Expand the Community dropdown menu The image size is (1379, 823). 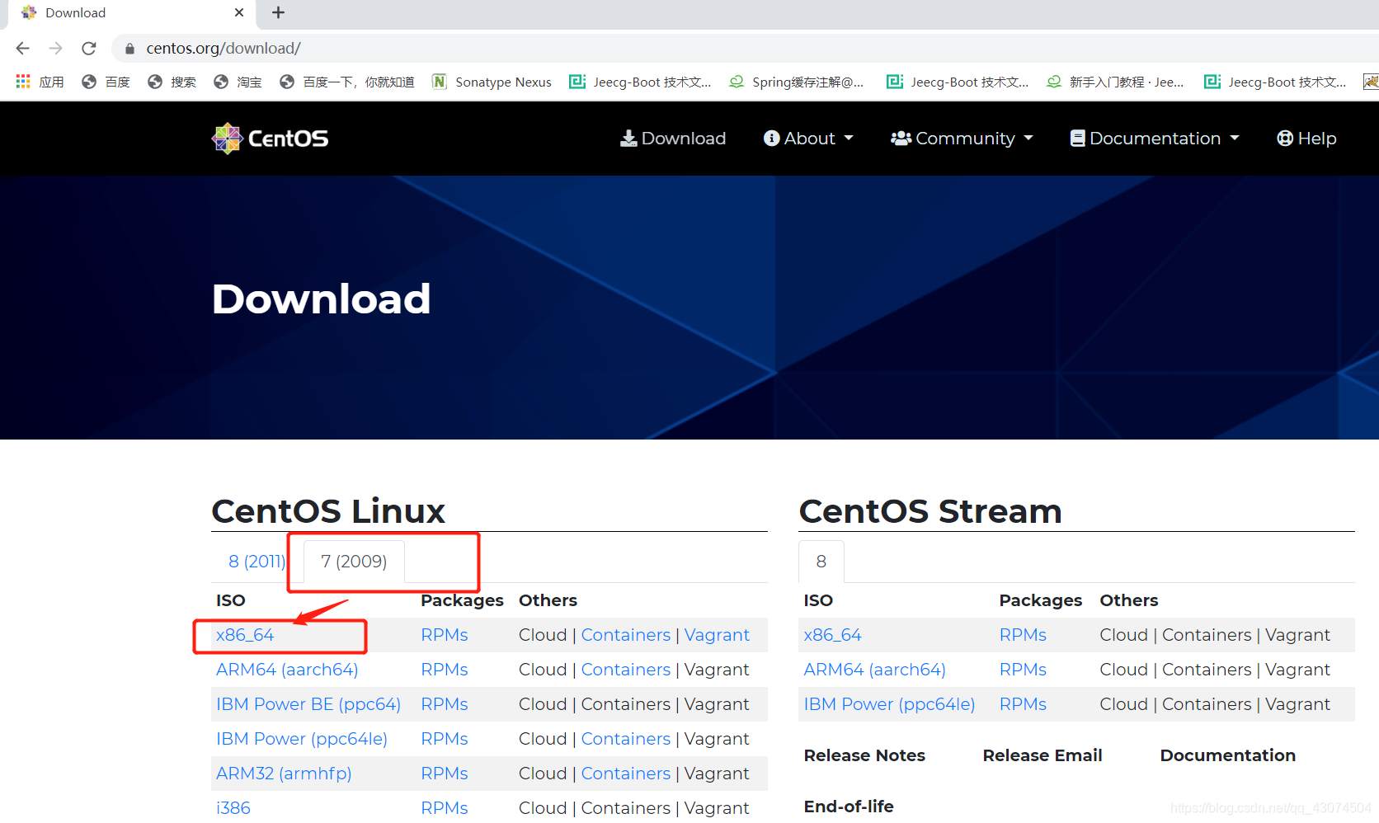pos(962,139)
